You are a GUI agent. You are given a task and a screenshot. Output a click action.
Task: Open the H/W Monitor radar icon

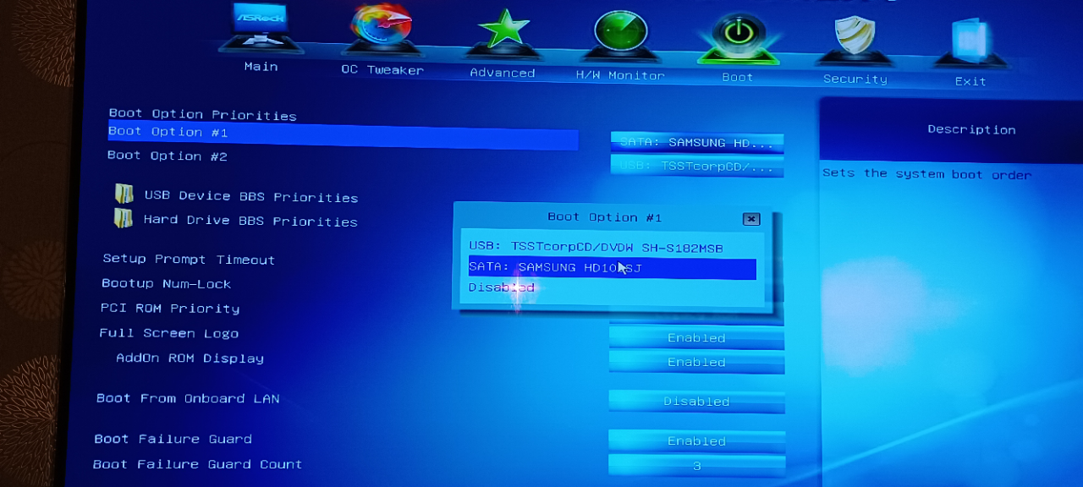(620, 36)
